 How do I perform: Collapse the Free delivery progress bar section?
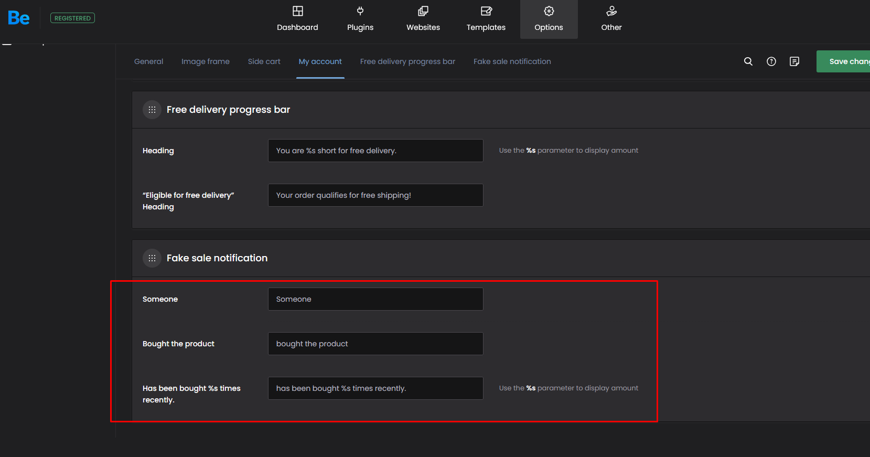click(152, 110)
